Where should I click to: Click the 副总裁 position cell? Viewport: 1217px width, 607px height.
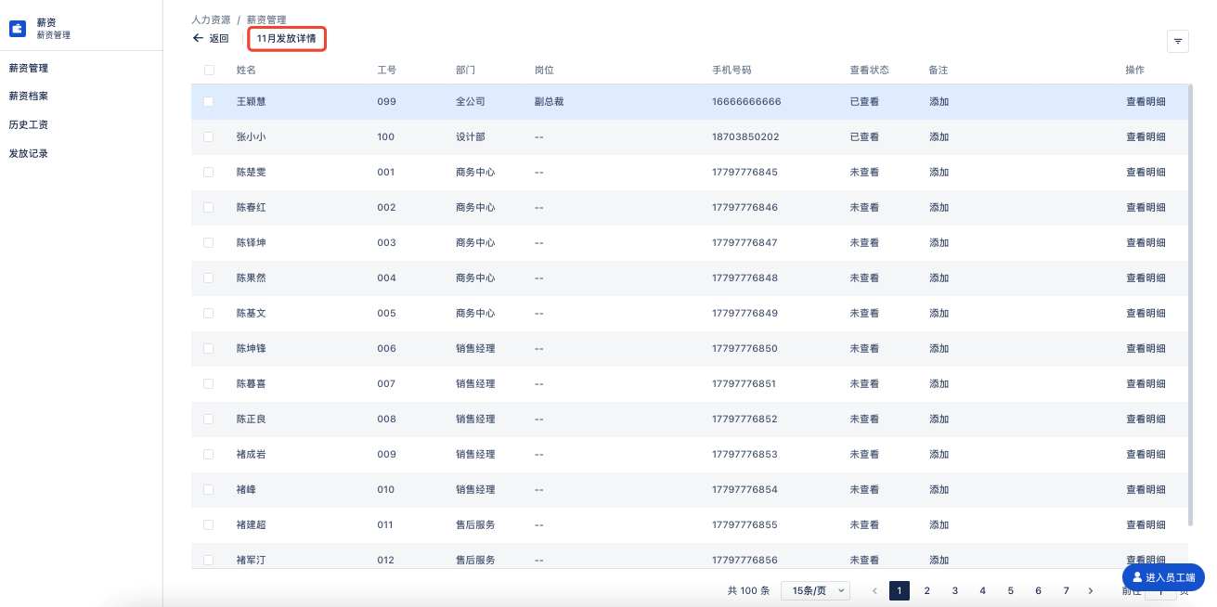pyautogui.click(x=549, y=101)
